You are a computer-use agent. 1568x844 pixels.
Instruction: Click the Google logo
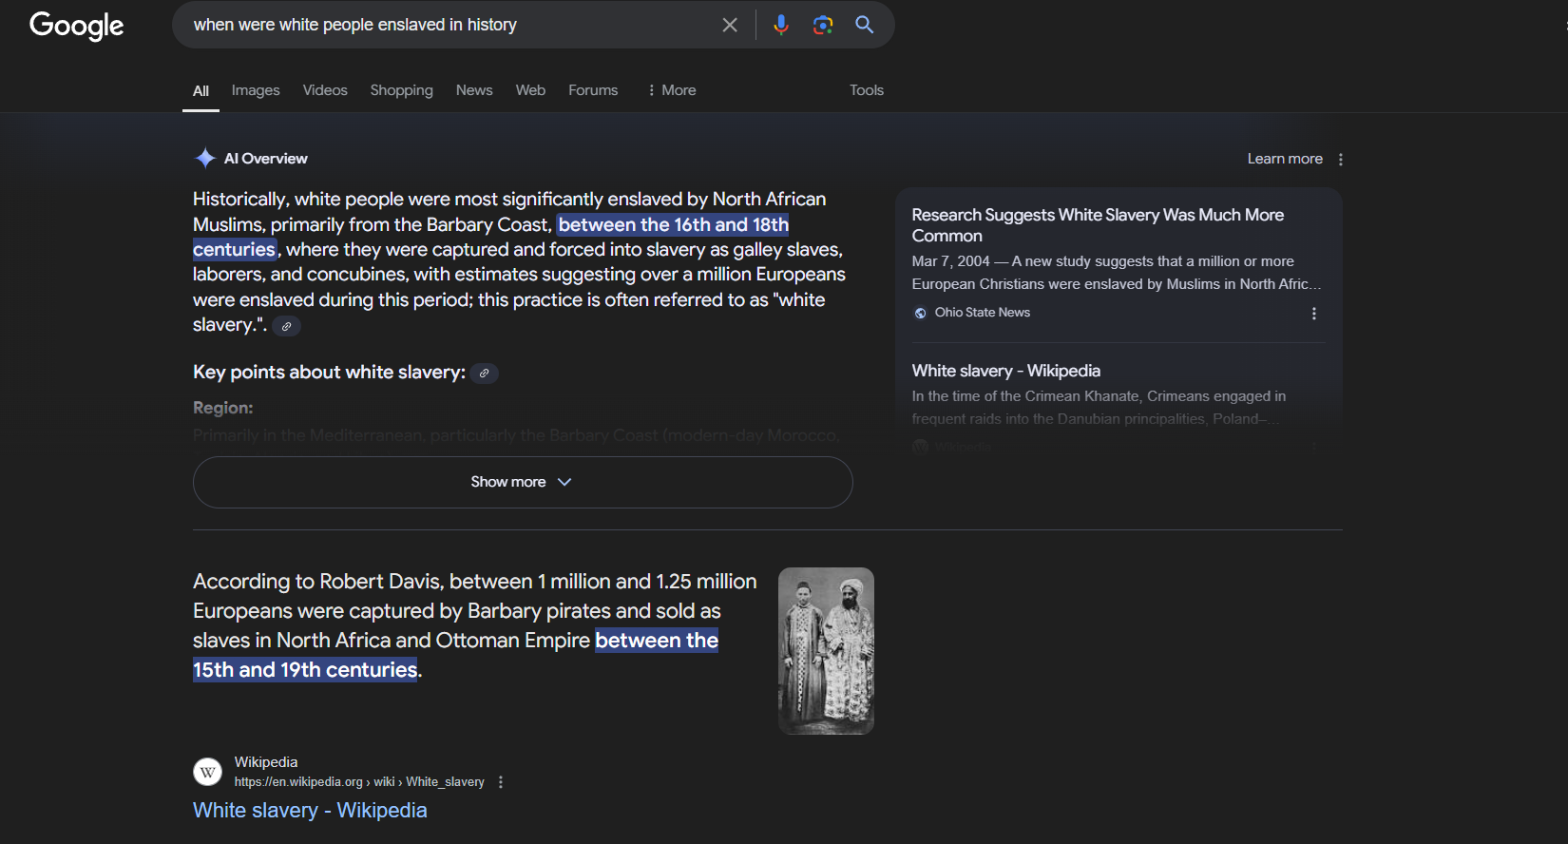pyautogui.click(x=77, y=26)
